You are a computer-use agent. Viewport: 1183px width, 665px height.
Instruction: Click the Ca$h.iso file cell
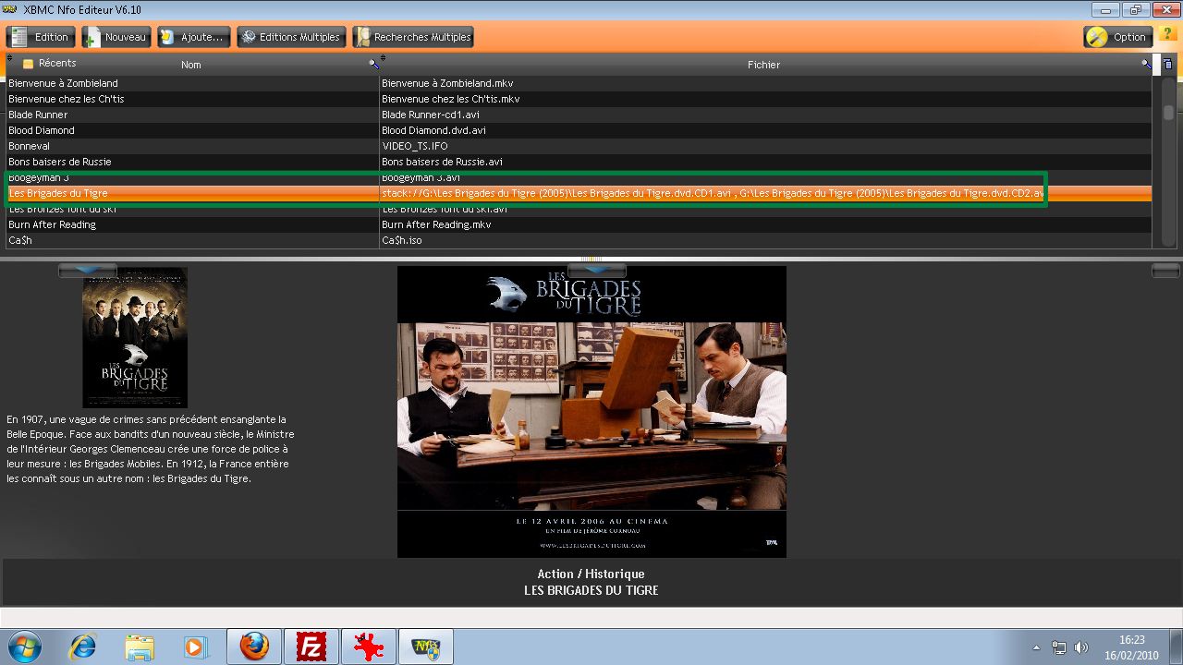(x=765, y=240)
